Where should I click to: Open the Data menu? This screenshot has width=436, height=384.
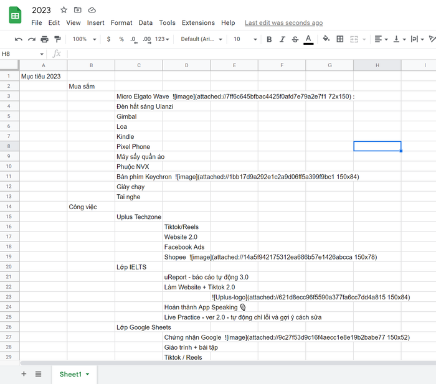click(145, 23)
